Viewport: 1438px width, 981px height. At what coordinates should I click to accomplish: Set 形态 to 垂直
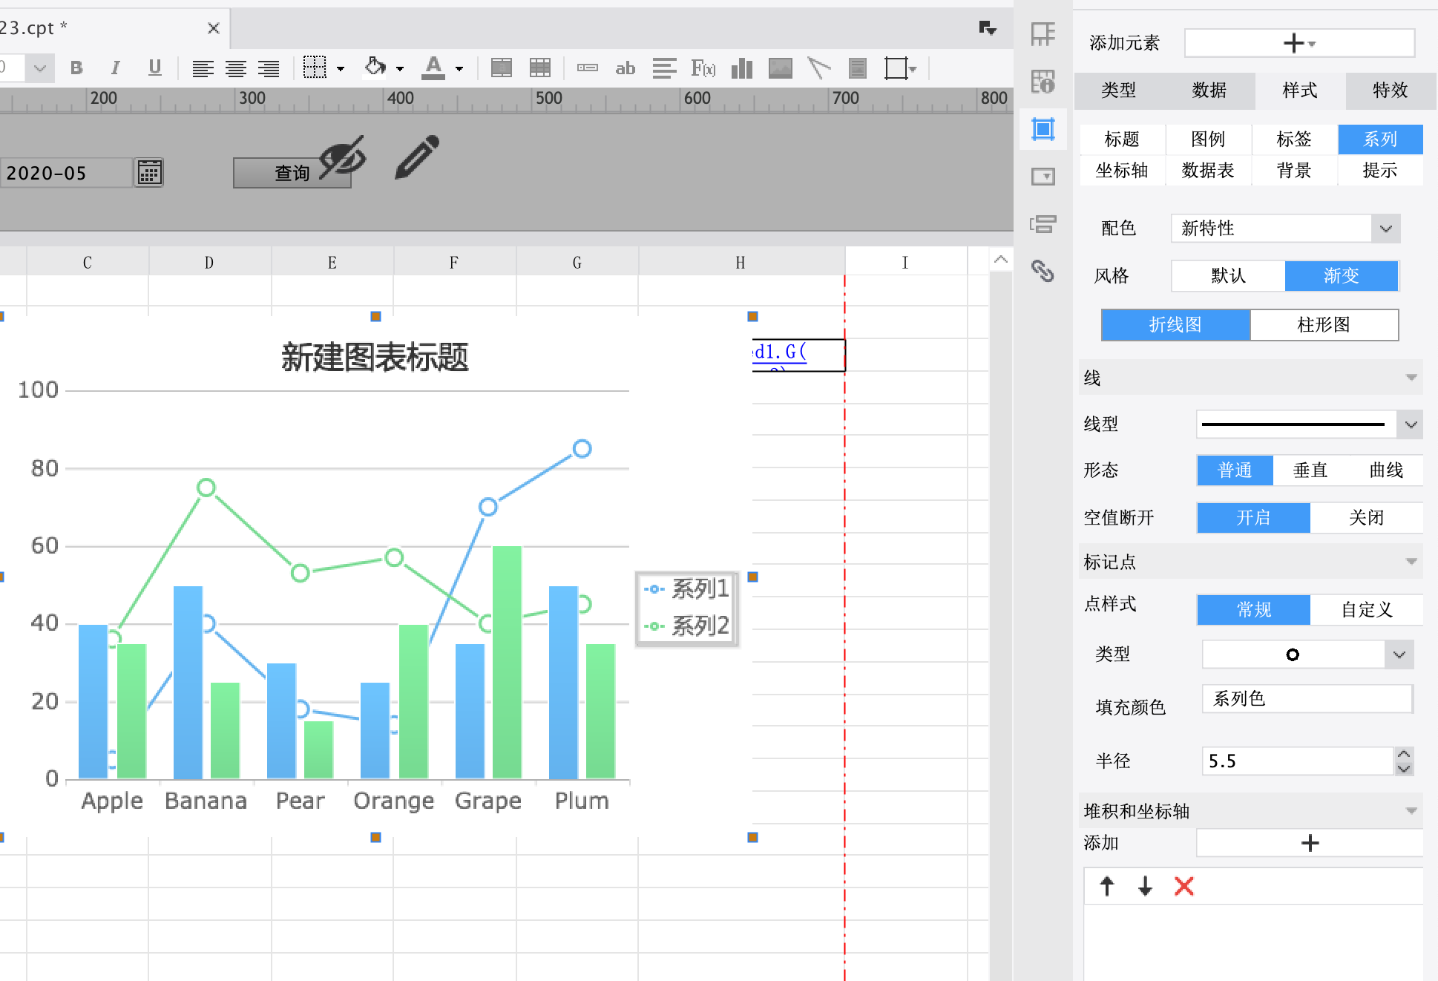(x=1310, y=470)
